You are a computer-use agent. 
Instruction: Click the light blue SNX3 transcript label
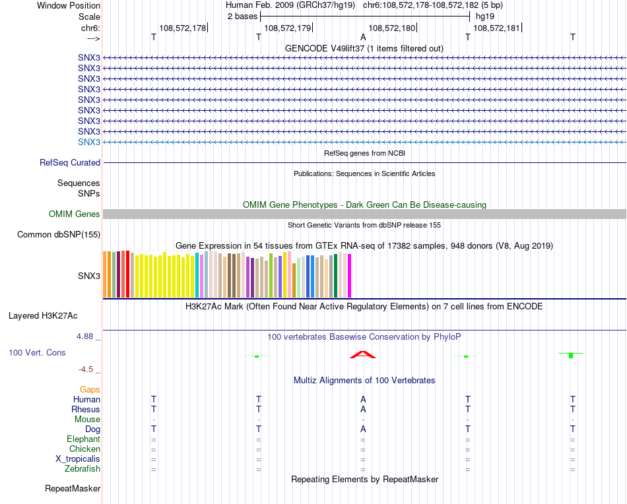(89, 142)
